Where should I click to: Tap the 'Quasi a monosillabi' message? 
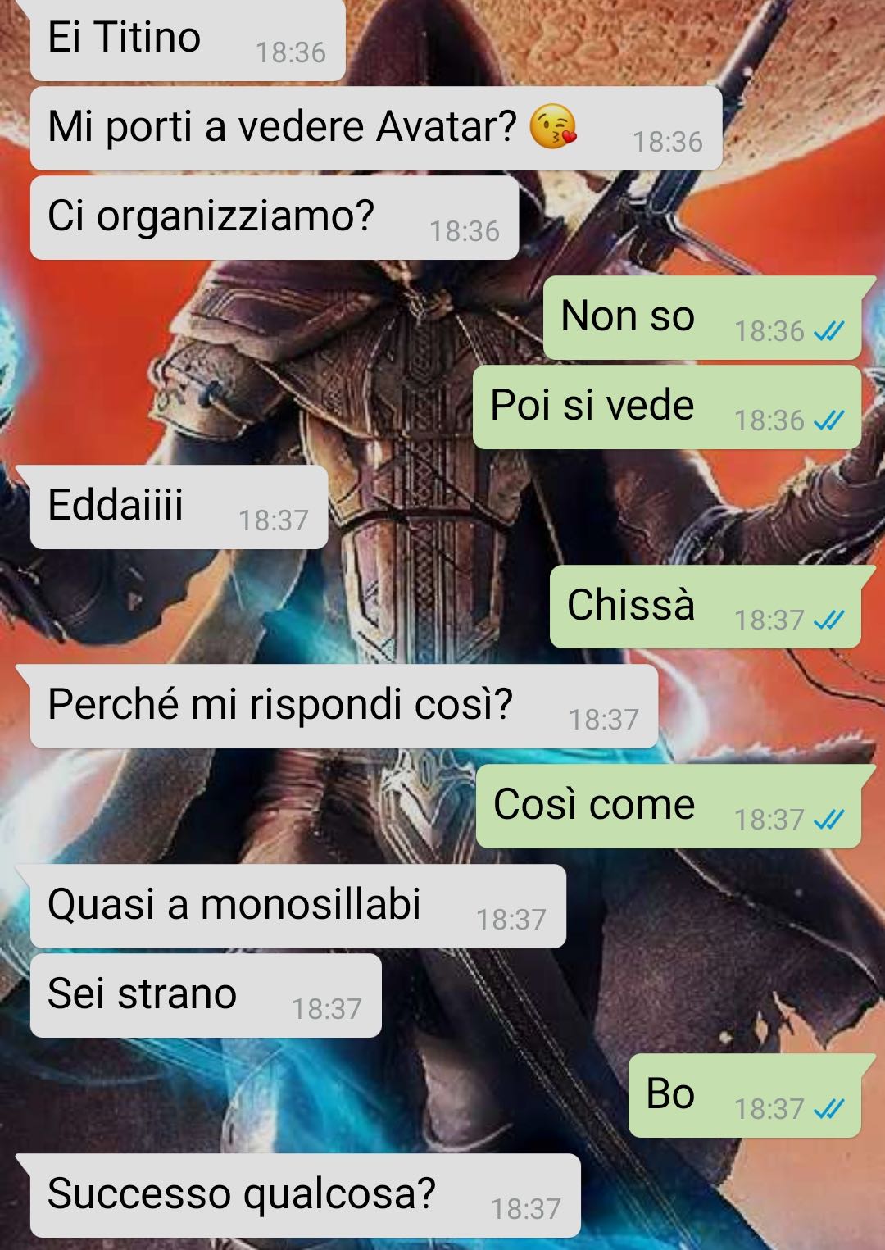298,906
